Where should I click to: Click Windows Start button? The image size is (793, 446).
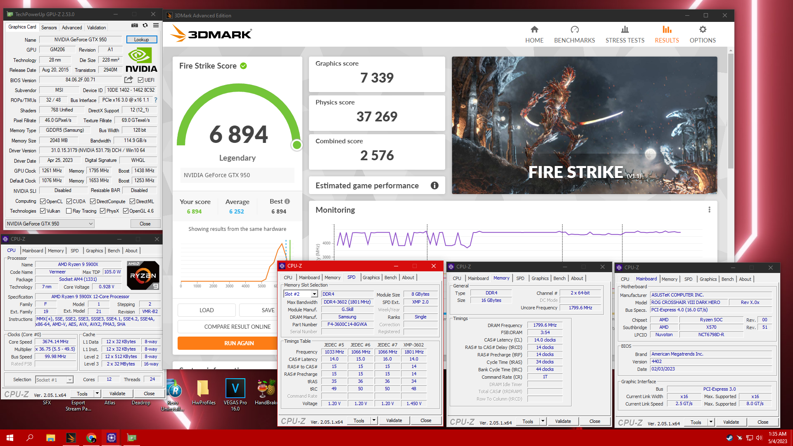click(10, 438)
